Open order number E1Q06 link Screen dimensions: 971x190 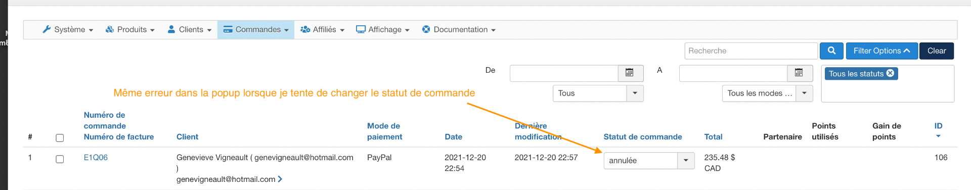click(96, 157)
